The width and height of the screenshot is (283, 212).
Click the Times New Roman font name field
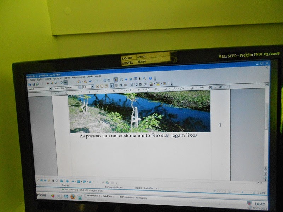65,88
